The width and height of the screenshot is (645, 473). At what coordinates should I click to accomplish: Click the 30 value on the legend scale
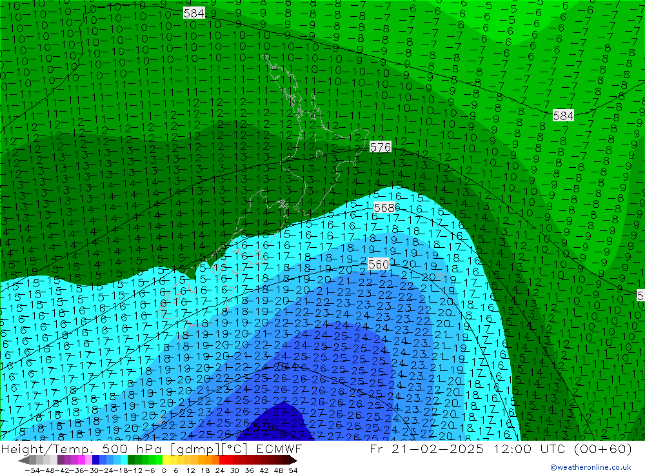click(x=235, y=470)
